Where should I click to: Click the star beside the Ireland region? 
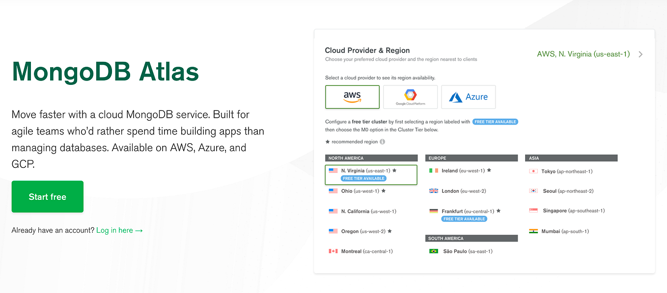pos(489,170)
